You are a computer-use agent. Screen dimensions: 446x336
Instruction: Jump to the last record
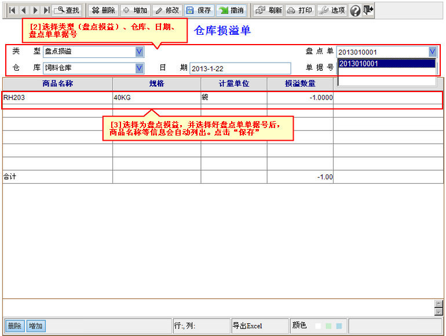pyautogui.click(x=46, y=10)
